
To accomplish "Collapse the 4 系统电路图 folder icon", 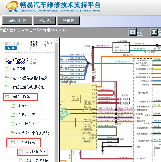I will pyautogui.click(x=7, y=96).
